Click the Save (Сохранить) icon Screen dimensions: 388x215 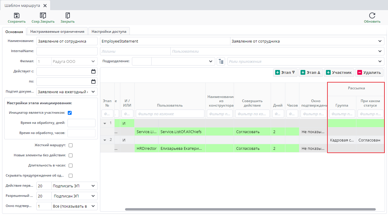17,16
